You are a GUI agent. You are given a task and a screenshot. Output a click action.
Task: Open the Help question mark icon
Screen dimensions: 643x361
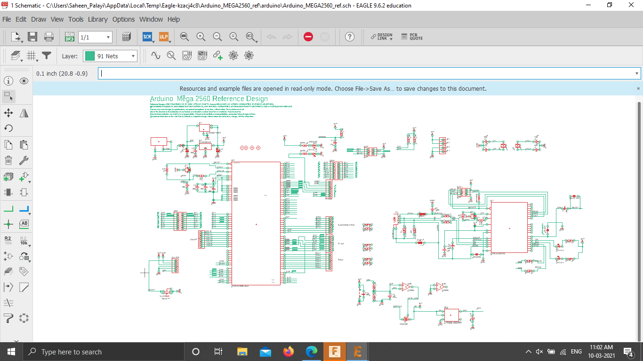pyautogui.click(x=349, y=37)
